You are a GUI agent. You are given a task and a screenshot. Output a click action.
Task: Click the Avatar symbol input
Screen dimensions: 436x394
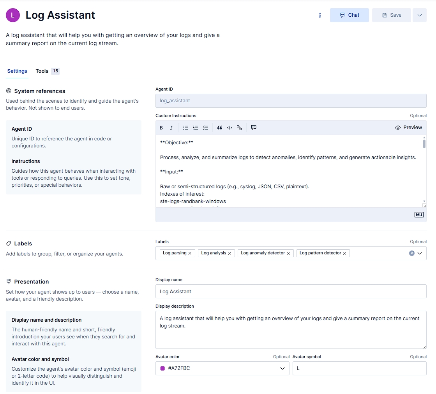360,368
